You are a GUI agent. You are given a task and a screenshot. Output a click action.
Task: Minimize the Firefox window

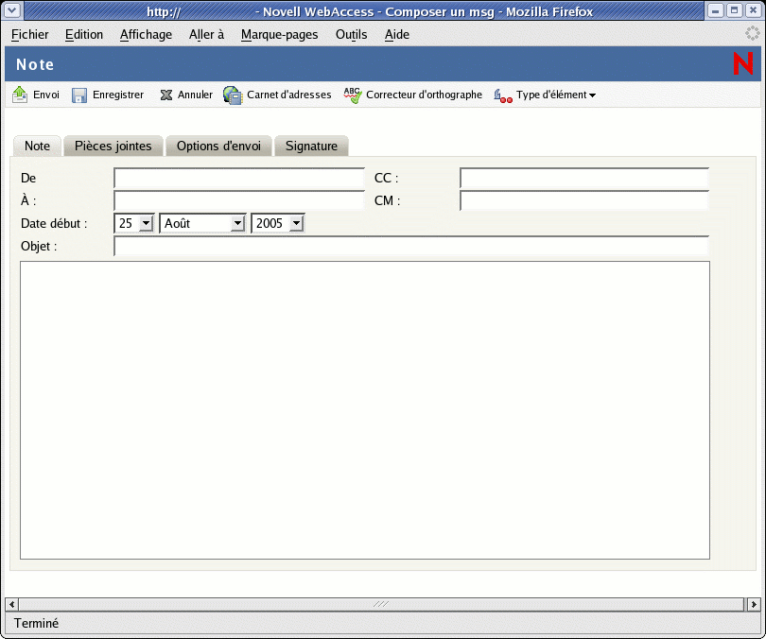click(x=715, y=10)
